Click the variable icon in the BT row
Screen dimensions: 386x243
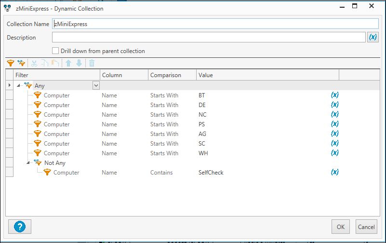[x=335, y=95]
